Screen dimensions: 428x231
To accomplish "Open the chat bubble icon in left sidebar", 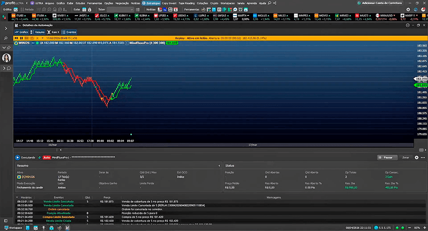I will point(9,68).
